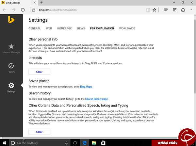This screenshot has height=146, width=196.
Task: Click the vertical scrollbar thumb
Action: click(195, 56)
